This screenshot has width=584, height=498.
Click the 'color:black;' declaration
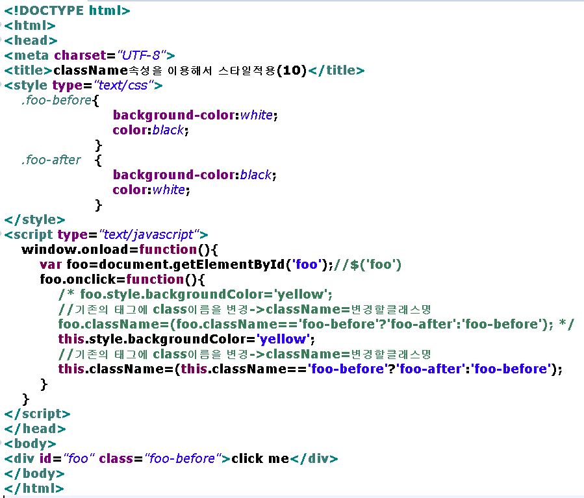tap(151, 130)
